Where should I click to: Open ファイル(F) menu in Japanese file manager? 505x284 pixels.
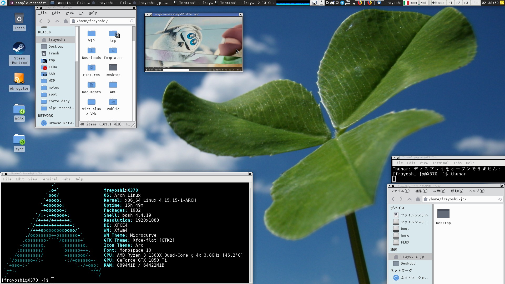tap(400, 191)
